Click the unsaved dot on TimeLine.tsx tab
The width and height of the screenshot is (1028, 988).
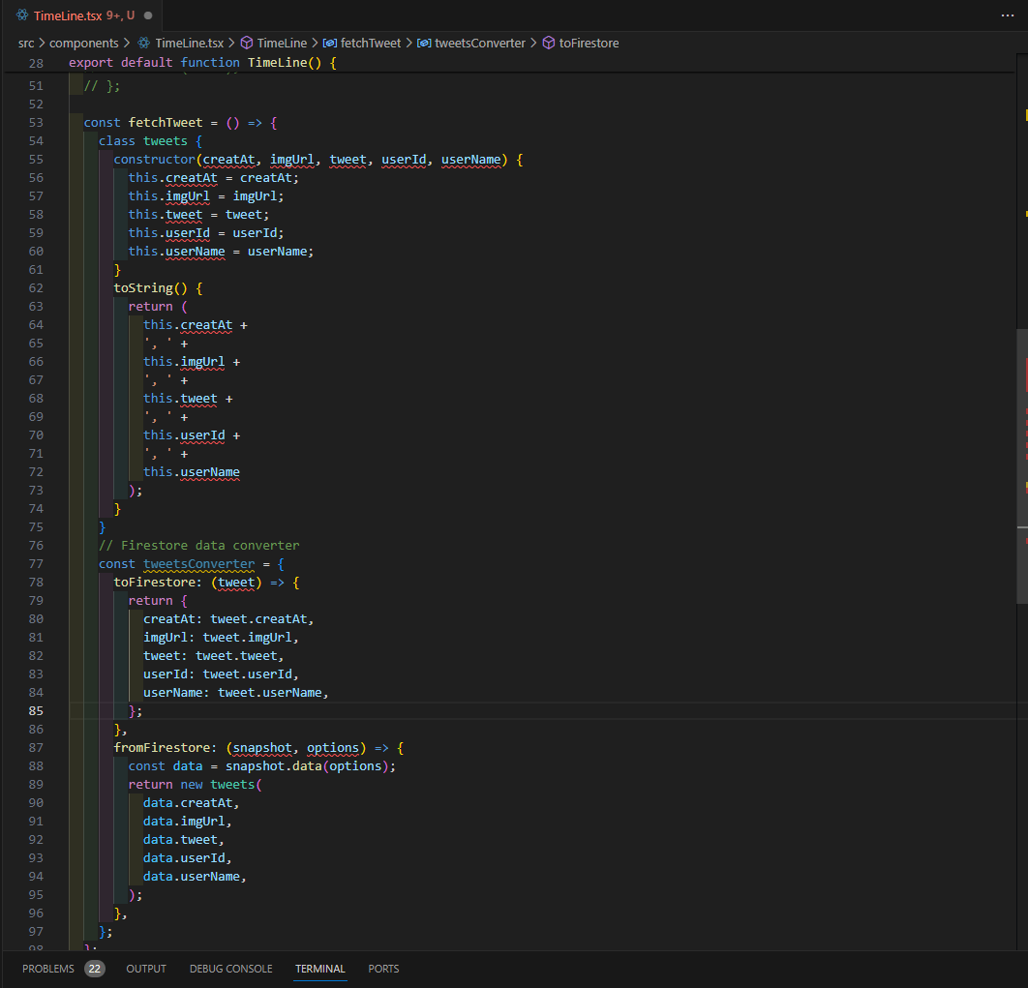click(x=146, y=15)
